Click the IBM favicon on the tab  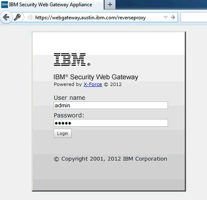pyautogui.click(x=5, y=5)
